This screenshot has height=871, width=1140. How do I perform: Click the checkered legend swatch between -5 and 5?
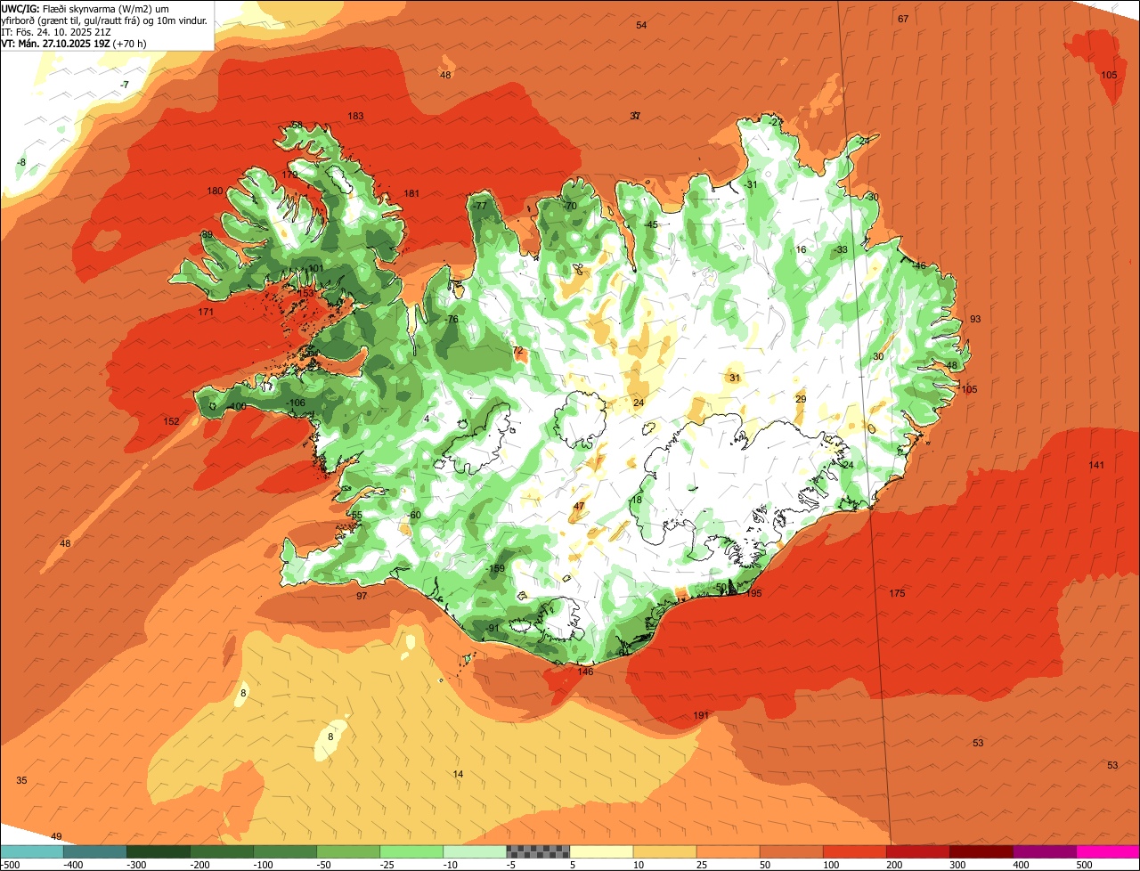pyautogui.click(x=538, y=851)
